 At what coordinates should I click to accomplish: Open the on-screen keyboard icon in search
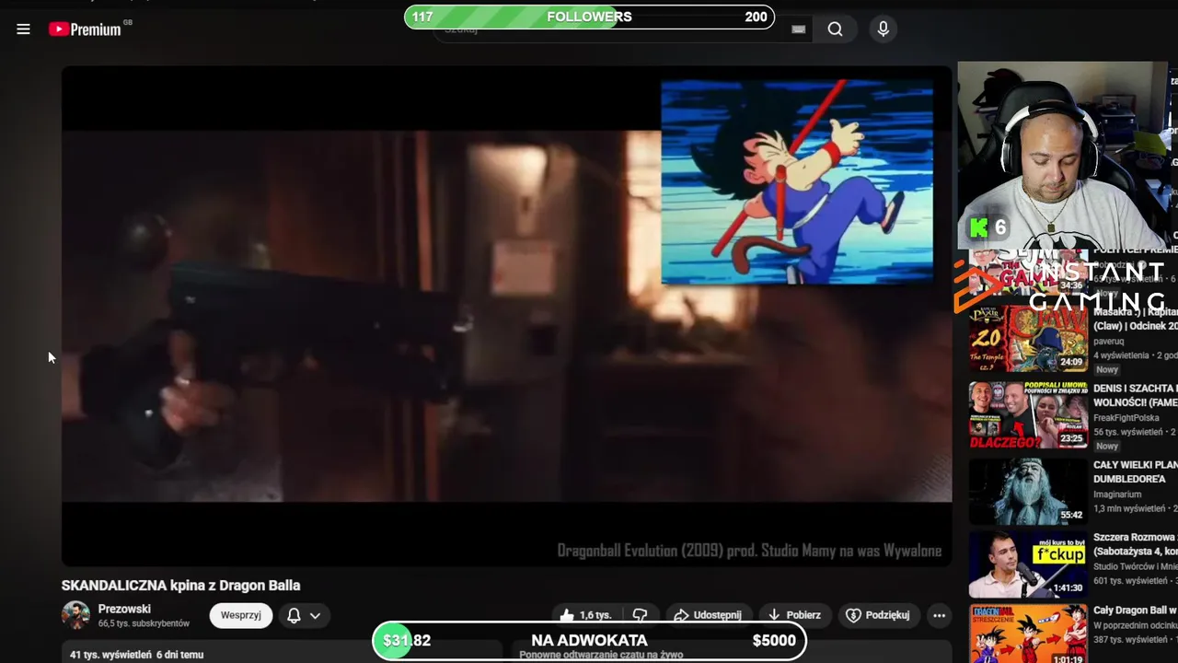pyautogui.click(x=799, y=29)
